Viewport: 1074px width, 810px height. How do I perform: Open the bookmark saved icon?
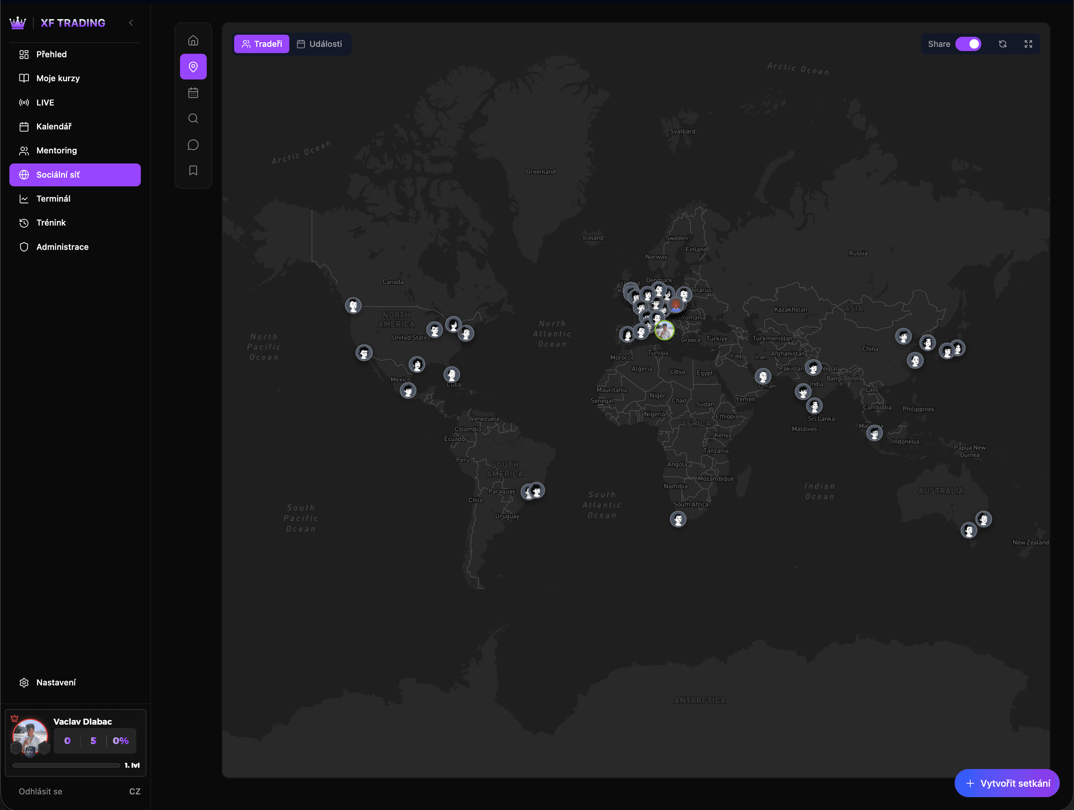coord(193,170)
